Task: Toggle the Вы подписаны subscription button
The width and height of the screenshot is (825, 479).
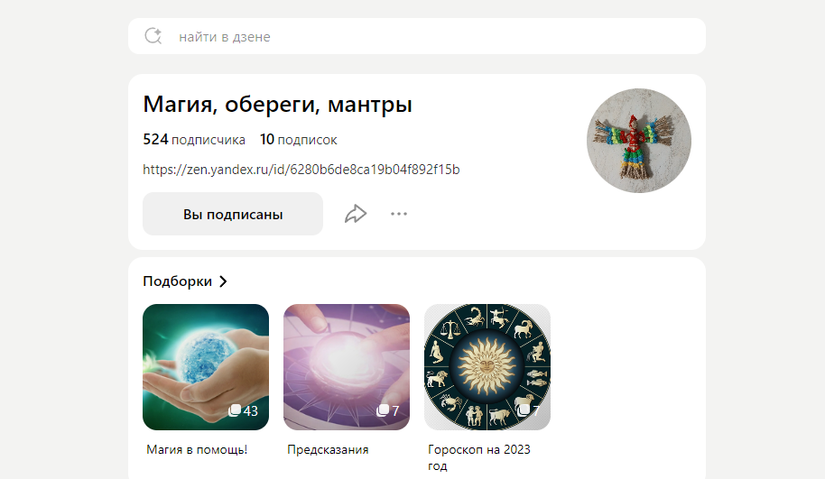Action: [233, 214]
